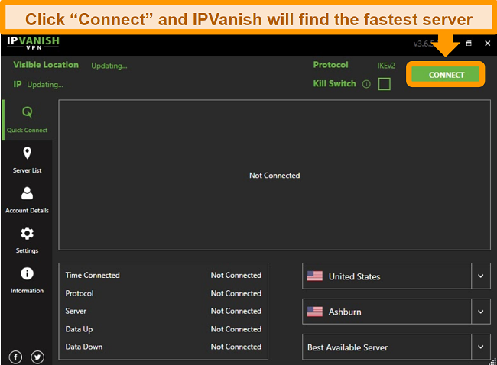The height and width of the screenshot is (365, 497).
Task: Click the Quick Connect magnifier icon
Action: 28,112
